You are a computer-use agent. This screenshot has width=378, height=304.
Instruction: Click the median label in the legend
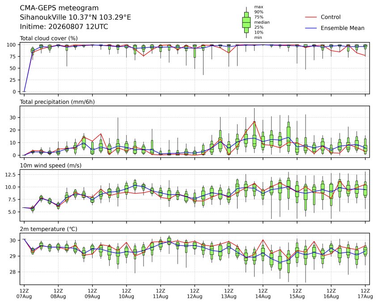pos(262,22)
